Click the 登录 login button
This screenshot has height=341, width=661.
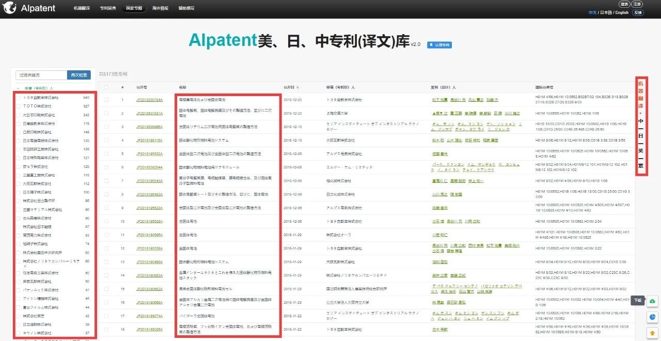click(624, 4)
